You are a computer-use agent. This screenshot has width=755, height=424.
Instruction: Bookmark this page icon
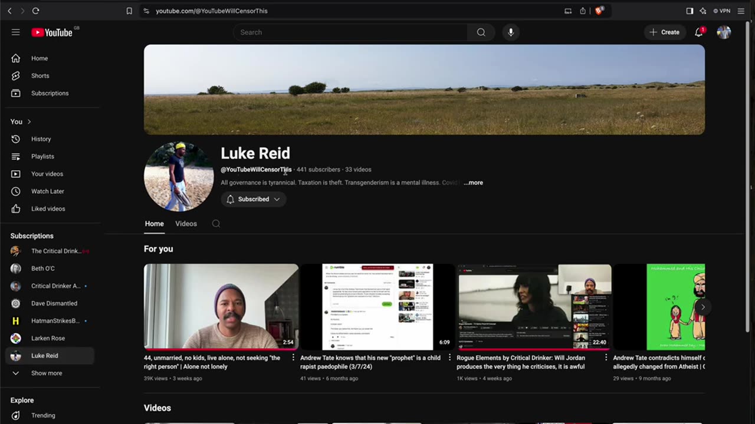(129, 11)
